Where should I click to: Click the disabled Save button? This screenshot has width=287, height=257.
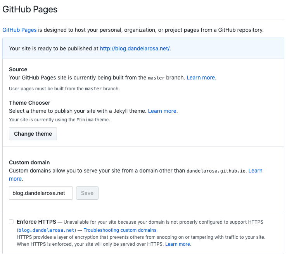[87, 193]
